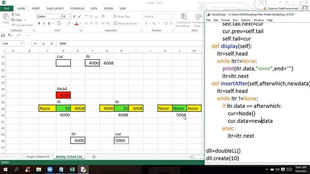Open the General number format dropdown
The height and width of the screenshot is (174, 310).
[x=171, y=16]
